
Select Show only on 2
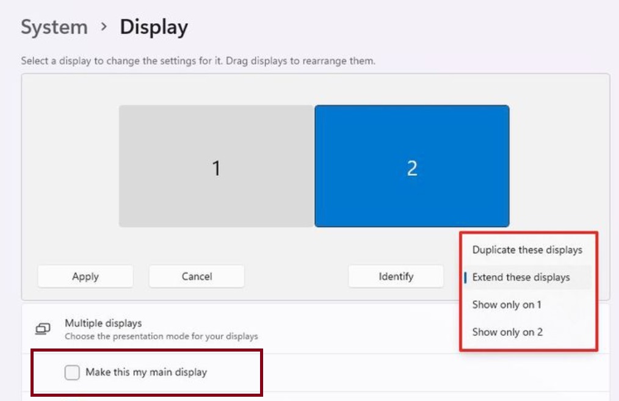527,332
